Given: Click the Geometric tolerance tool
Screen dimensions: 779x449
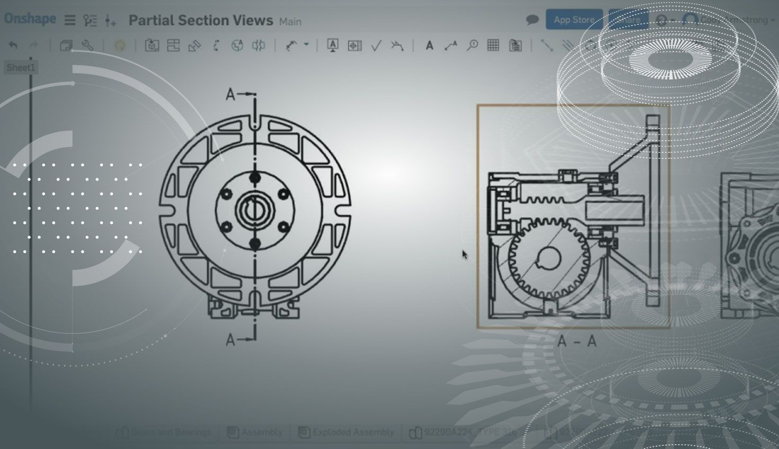Looking at the screenshot, I should pos(355,46).
